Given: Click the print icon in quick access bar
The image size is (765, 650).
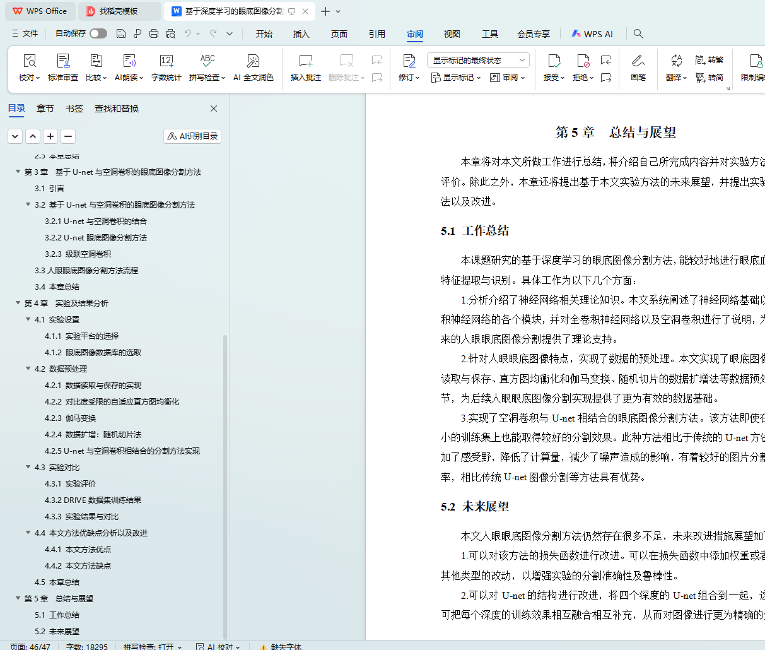Looking at the screenshot, I should [154, 33].
